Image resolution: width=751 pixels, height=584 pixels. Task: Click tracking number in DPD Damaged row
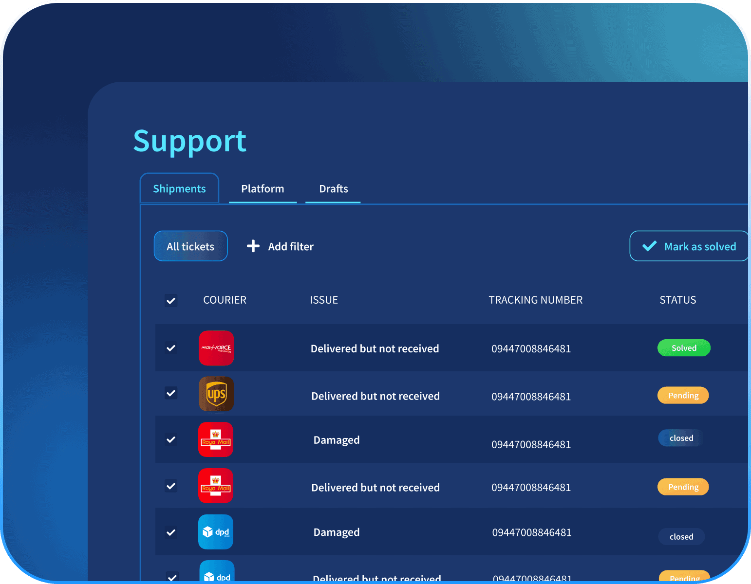tap(532, 532)
